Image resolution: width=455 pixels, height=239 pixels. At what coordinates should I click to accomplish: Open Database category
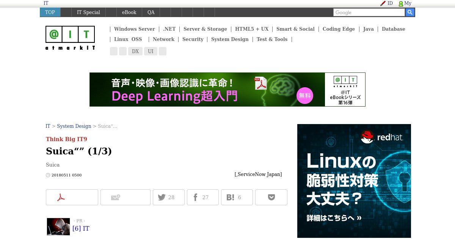coord(393,29)
